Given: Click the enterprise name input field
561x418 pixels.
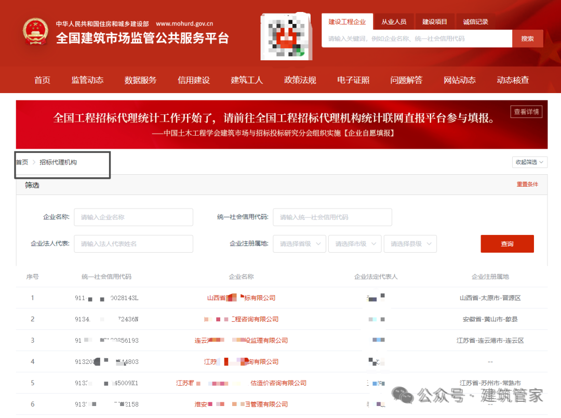Looking at the screenshot, I should coord(133,217).
